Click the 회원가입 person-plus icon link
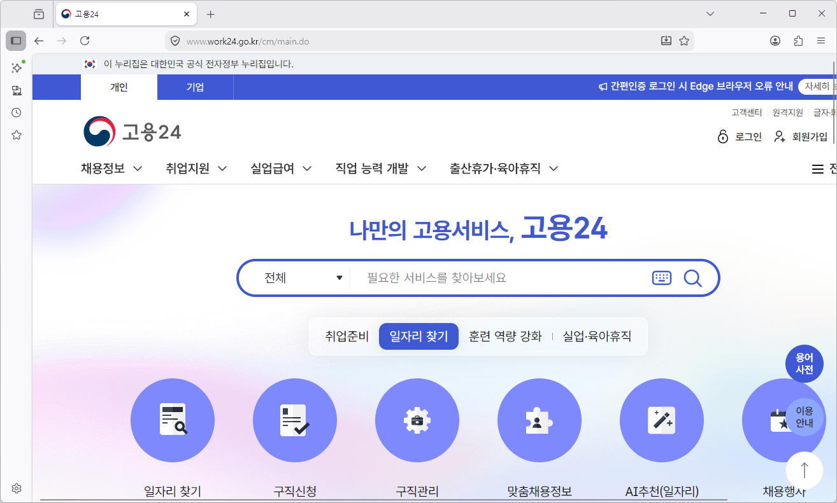 (801, 137)
